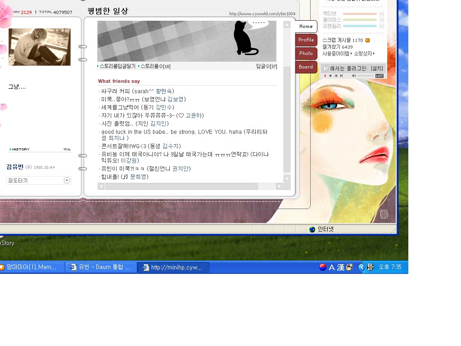This screenshot has height=346, width=461.
Task: Switch to 유빈 - Daum taskbar window
Action: [101, 267]
